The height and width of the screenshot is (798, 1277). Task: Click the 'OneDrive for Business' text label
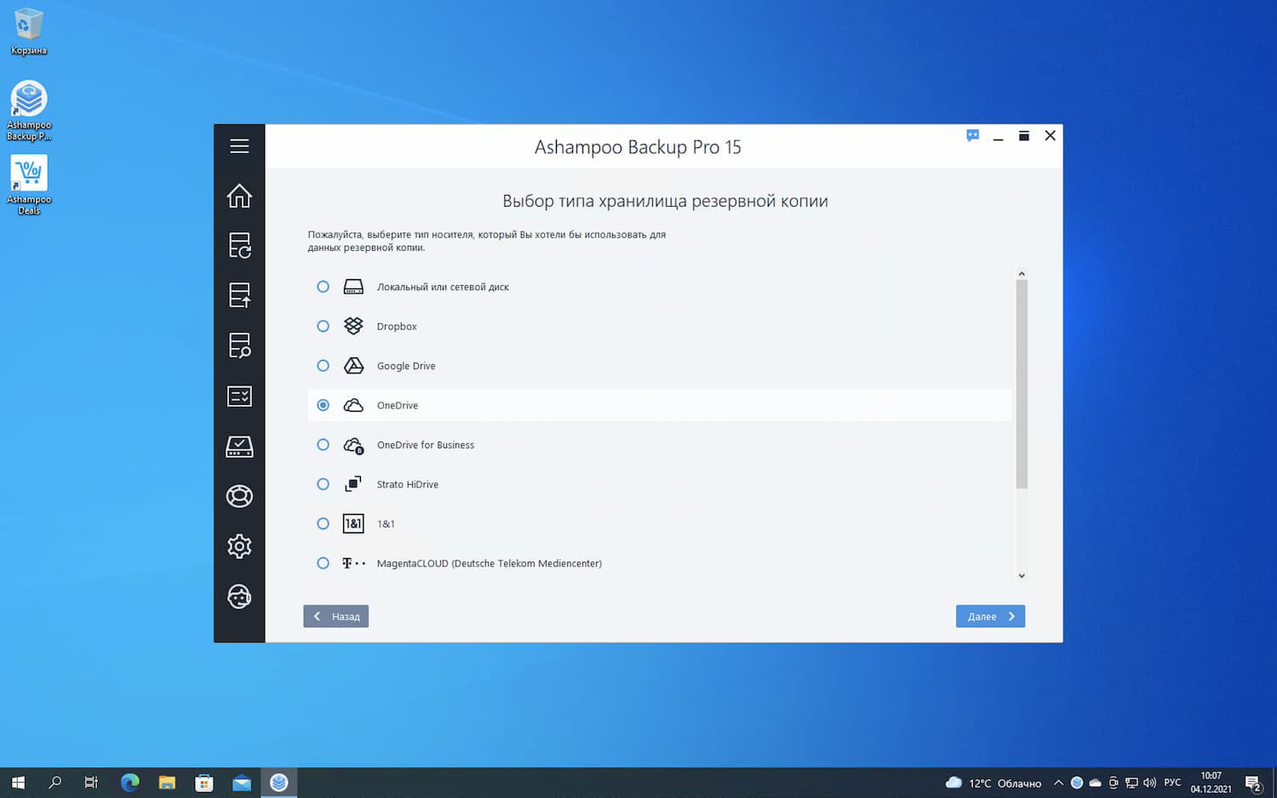pos(426,445)
